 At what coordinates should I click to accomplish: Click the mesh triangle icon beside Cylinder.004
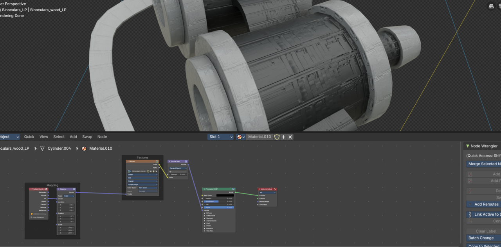pyautogui.click(x=43, y=149)
